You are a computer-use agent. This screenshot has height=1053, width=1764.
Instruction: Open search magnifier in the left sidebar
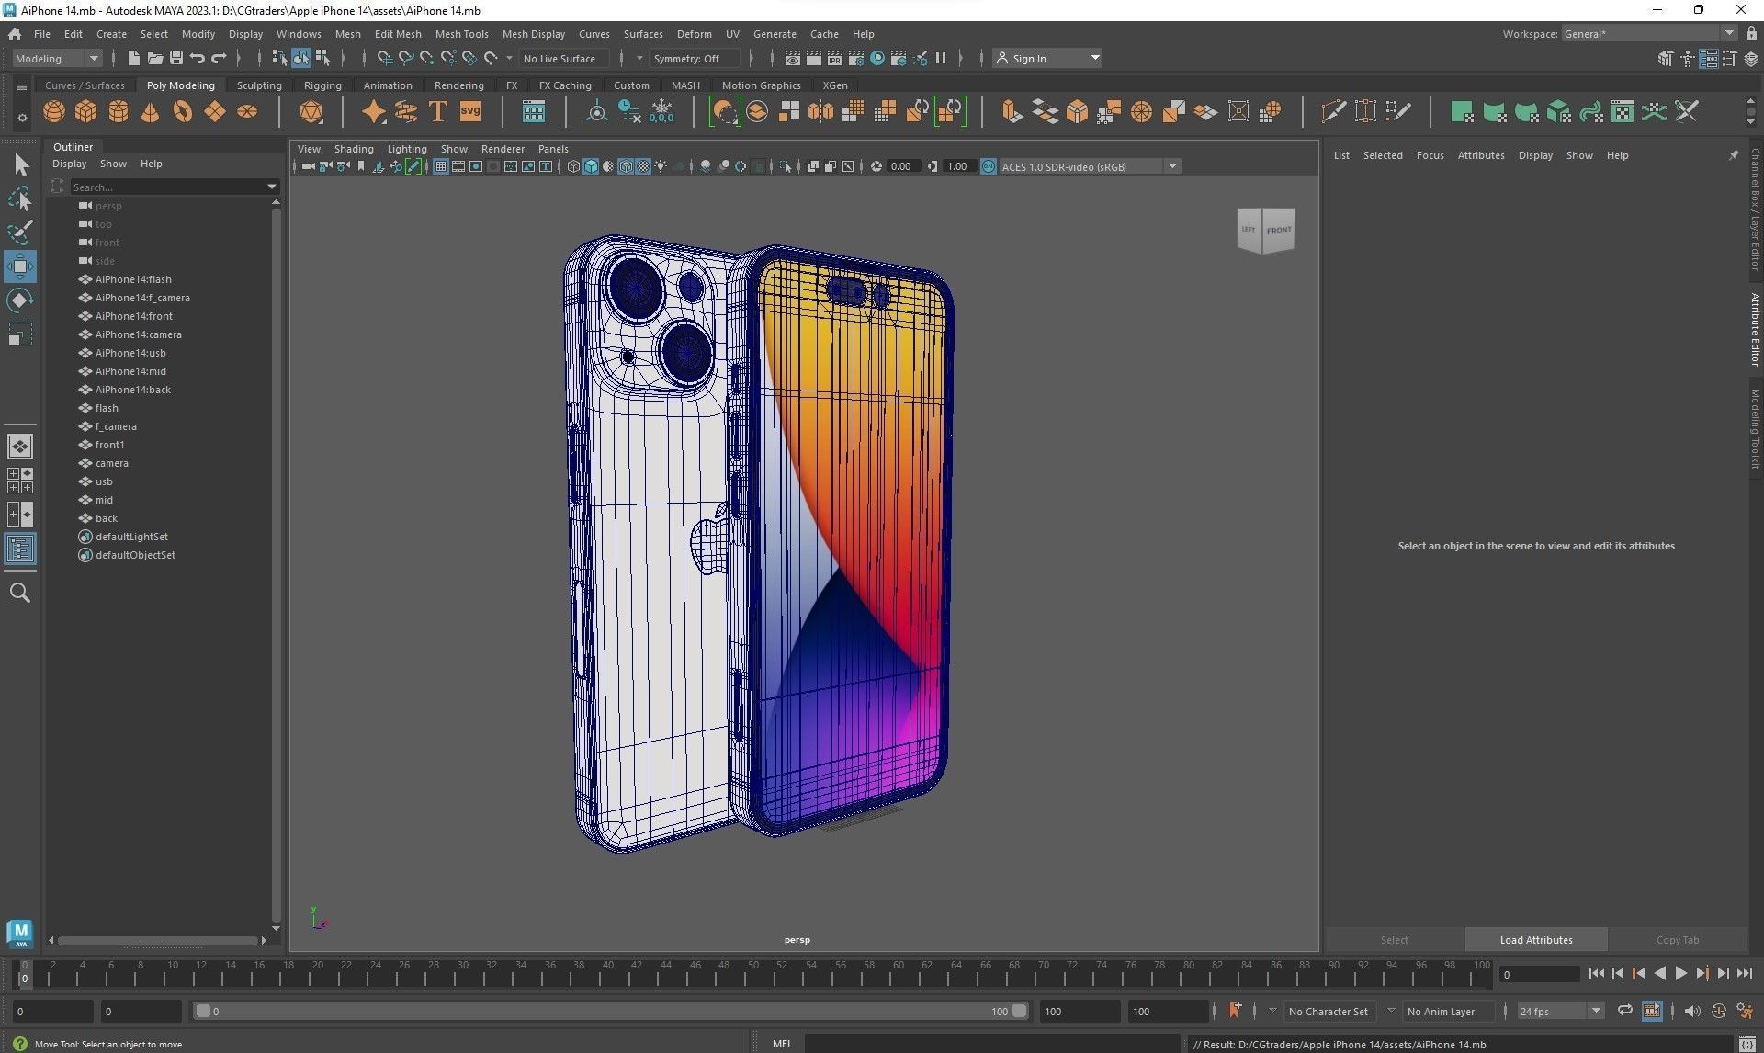[x=20, y=593]
